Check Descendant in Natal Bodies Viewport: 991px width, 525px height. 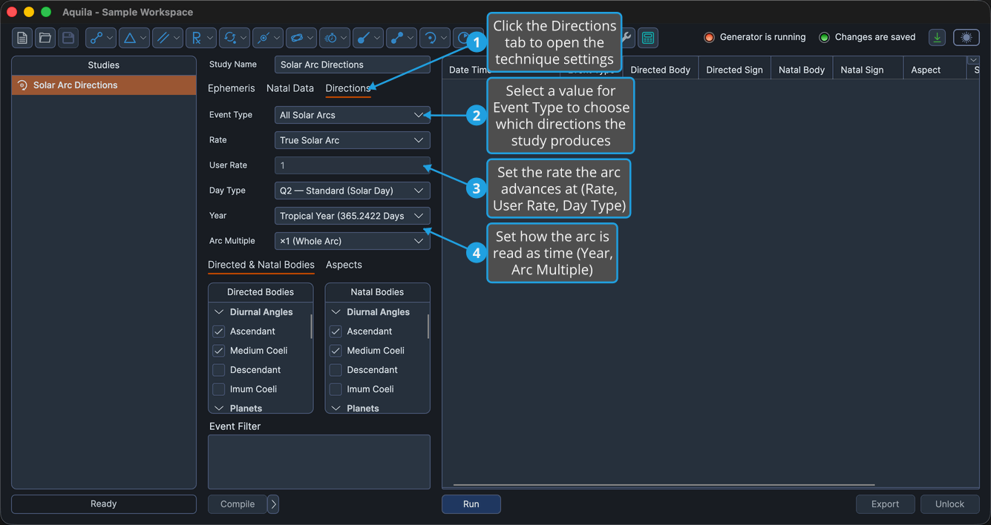coord(336,370)
